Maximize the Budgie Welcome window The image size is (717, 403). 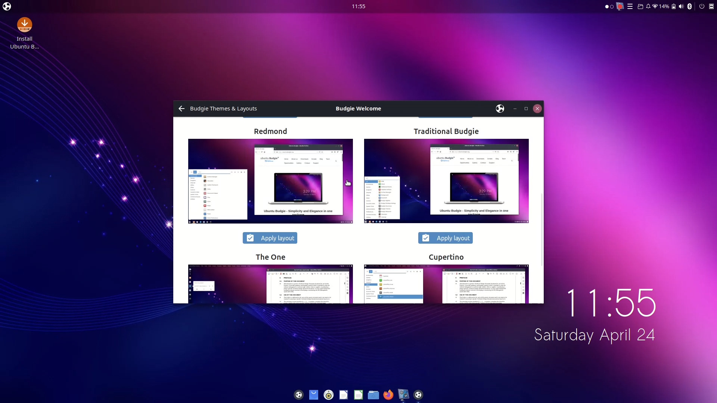pyautogui.click(x=526, y=109)
